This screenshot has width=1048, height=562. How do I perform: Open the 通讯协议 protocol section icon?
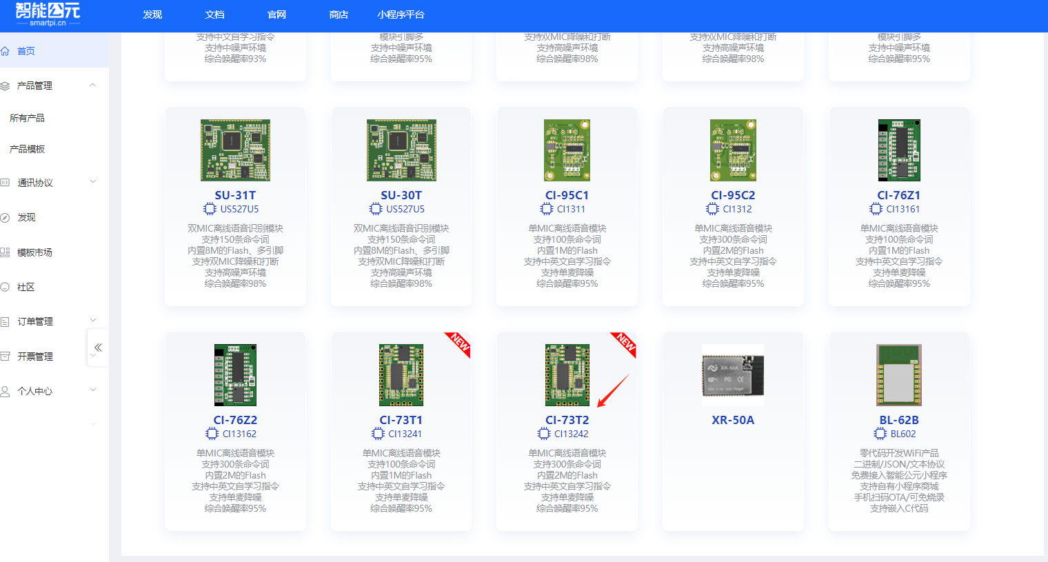7,182
